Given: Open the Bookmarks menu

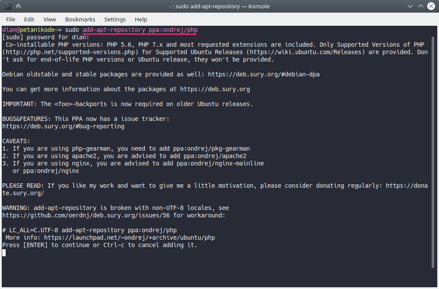Looking at the screenshot, I should tap(80, 19).
